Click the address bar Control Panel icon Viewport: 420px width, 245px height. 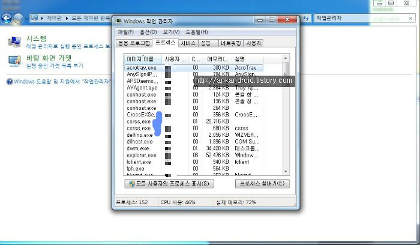tap(34, 18)
